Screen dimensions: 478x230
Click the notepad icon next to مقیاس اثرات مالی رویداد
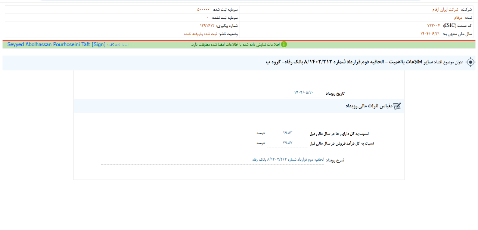click(x=397, y=106)
